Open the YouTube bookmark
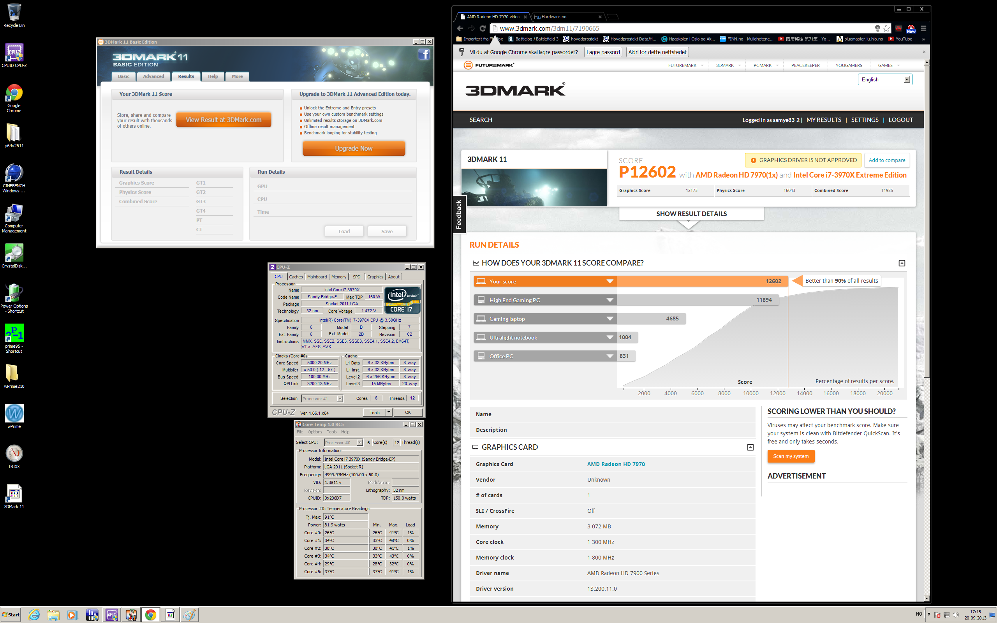This screenshot has width=997, height=623. point(900,39)
